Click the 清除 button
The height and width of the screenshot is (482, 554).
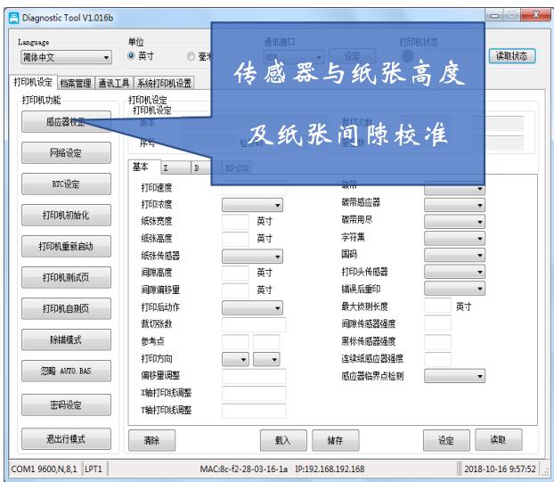coord(152,440)
